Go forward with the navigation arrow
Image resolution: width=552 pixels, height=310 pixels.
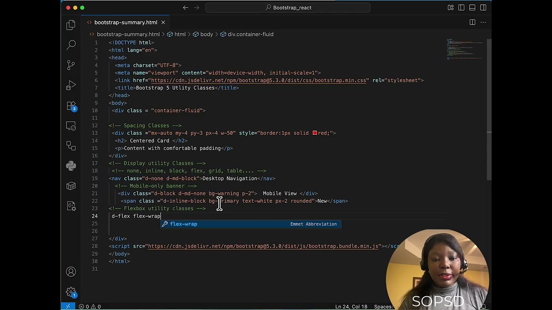tap(197, 7)
